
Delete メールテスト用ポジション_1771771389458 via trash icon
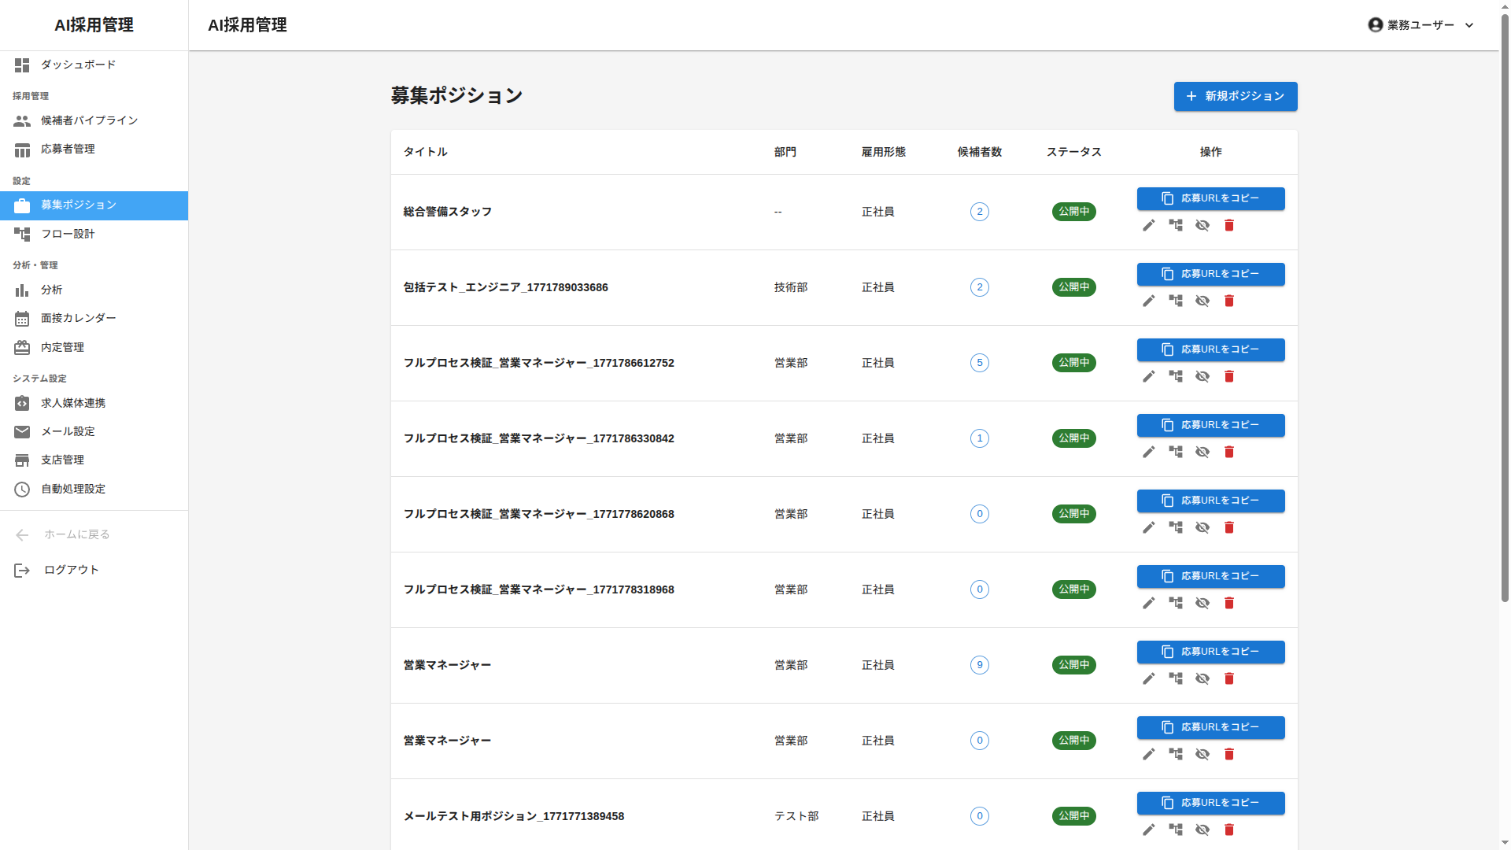(x=1229, y=830)
